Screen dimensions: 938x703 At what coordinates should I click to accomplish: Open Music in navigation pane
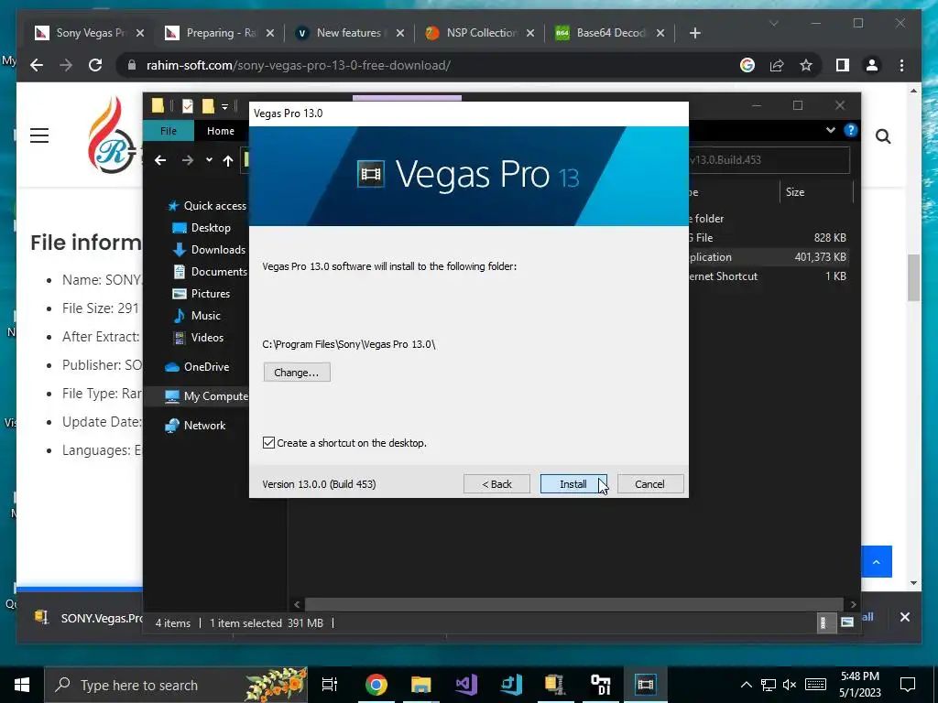click(196, 316)
